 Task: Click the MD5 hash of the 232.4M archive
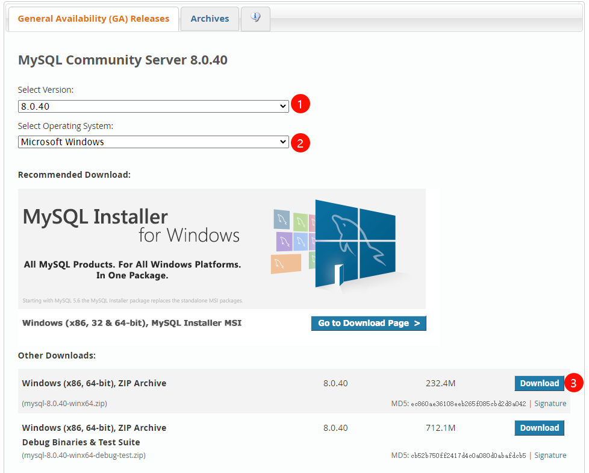click(468, 404)
